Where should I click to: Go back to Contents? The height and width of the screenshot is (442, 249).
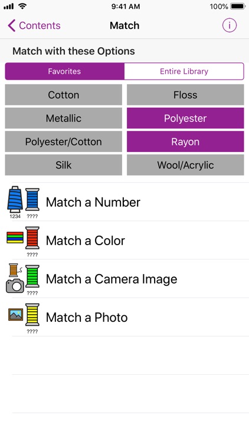point(34,25)
